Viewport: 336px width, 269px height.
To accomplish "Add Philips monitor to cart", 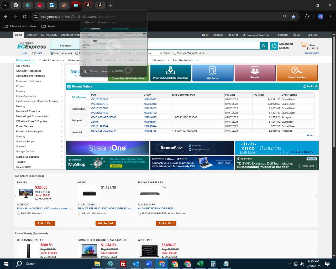I will coord(45,223).
